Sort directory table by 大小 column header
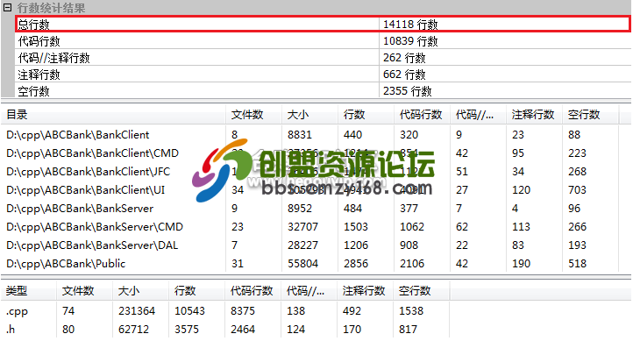Image resolution: width=633 pixels, height=341 pixels. tap(309, 115)
